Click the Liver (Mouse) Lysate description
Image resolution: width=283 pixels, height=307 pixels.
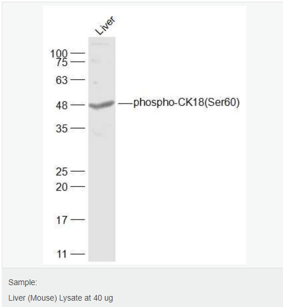coord(61,298)
